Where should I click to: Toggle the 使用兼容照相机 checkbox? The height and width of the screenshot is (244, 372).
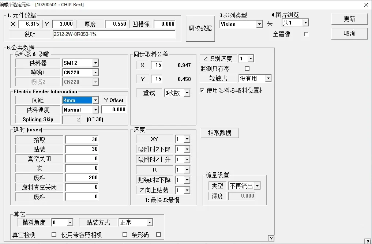tap(125, 235)
